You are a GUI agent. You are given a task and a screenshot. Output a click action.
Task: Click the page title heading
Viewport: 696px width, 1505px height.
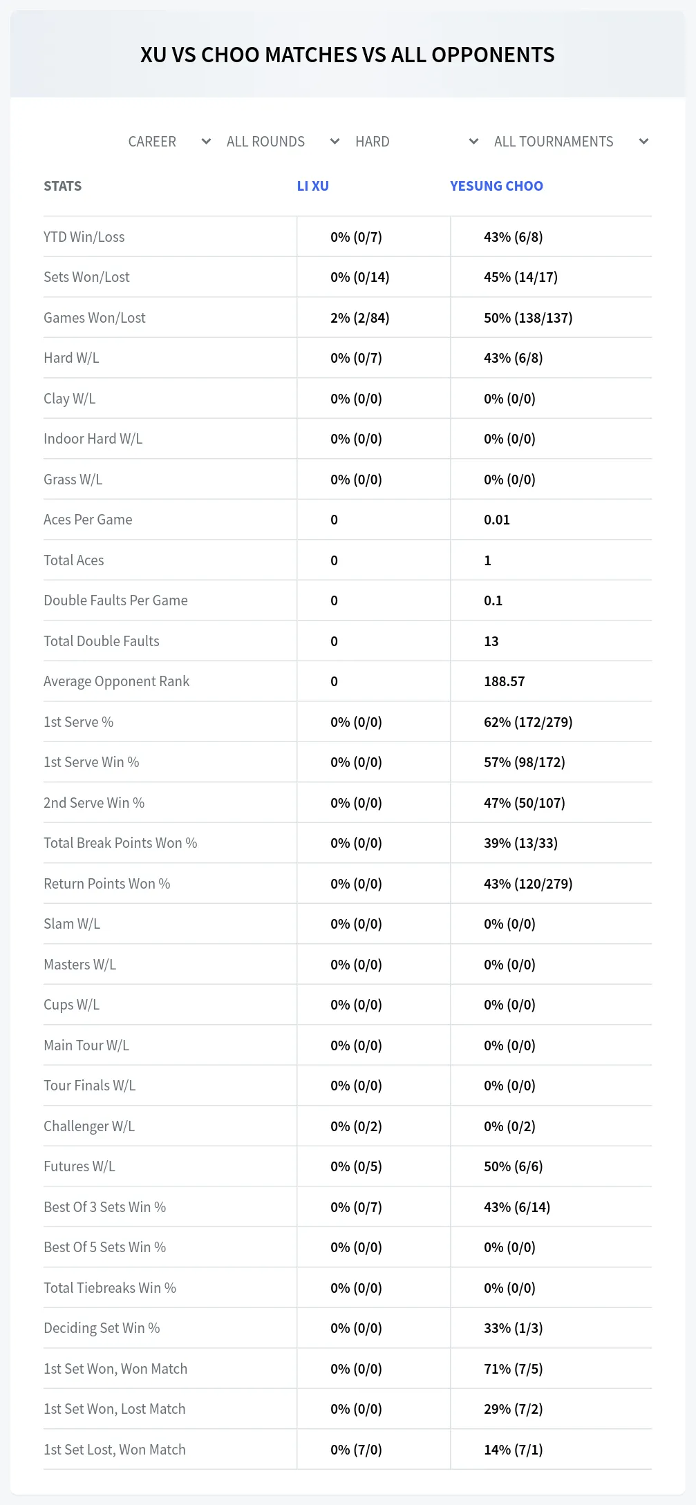[348, 55]
